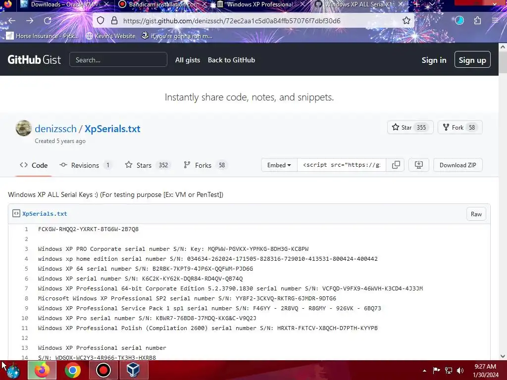
Task: Show hidden system tray icons
Action: pos(424,371)
